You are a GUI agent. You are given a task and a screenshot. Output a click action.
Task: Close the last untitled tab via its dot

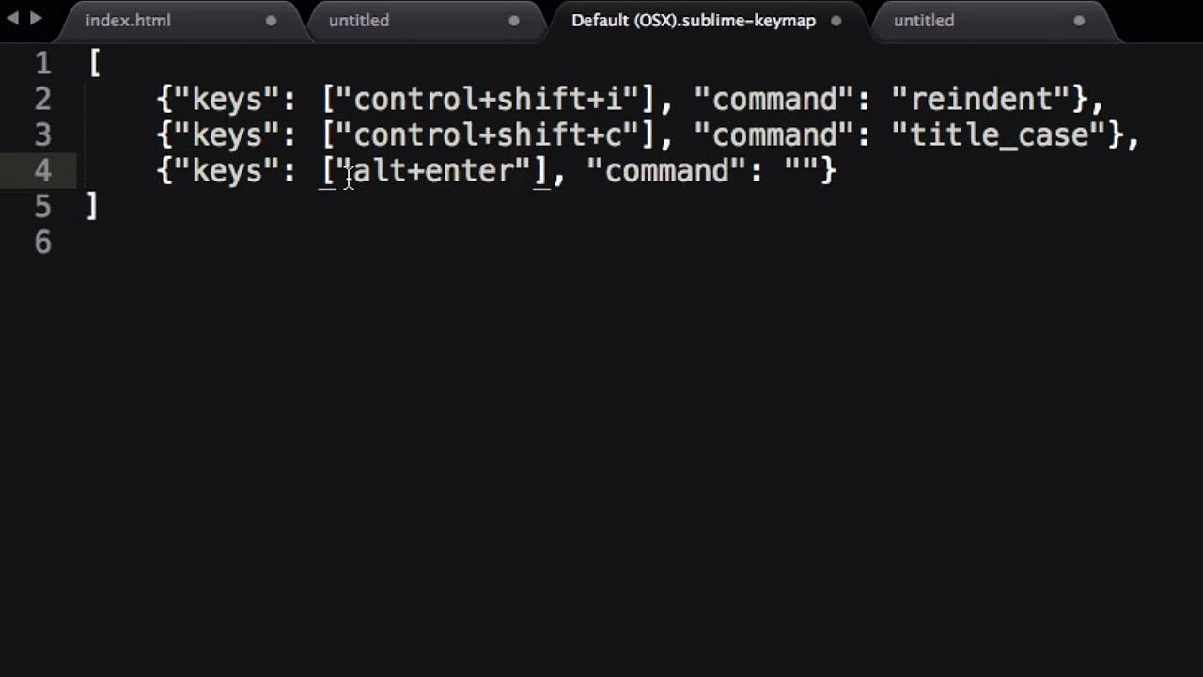1079,21
